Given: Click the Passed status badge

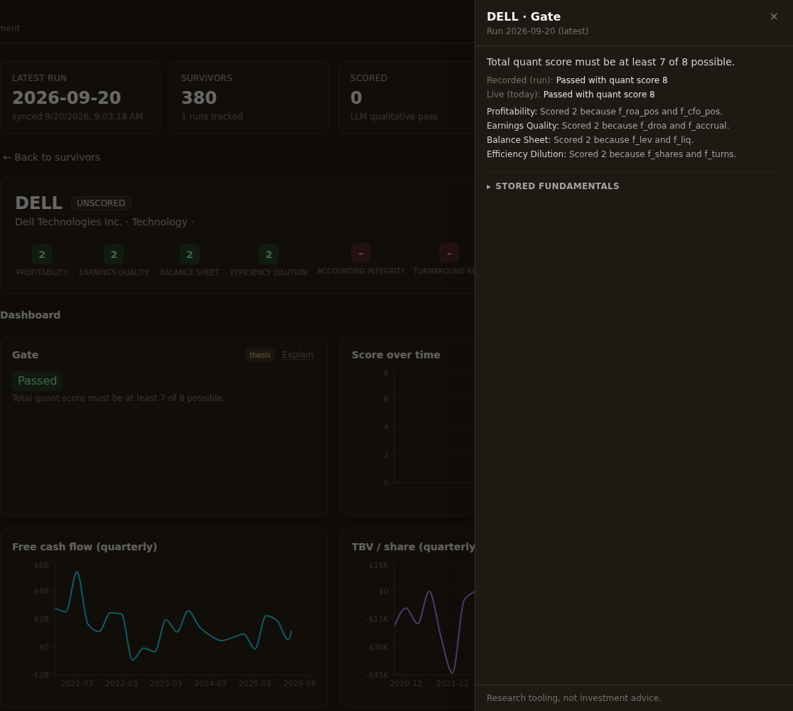Looking at the screenshot, I should point(38,380).
